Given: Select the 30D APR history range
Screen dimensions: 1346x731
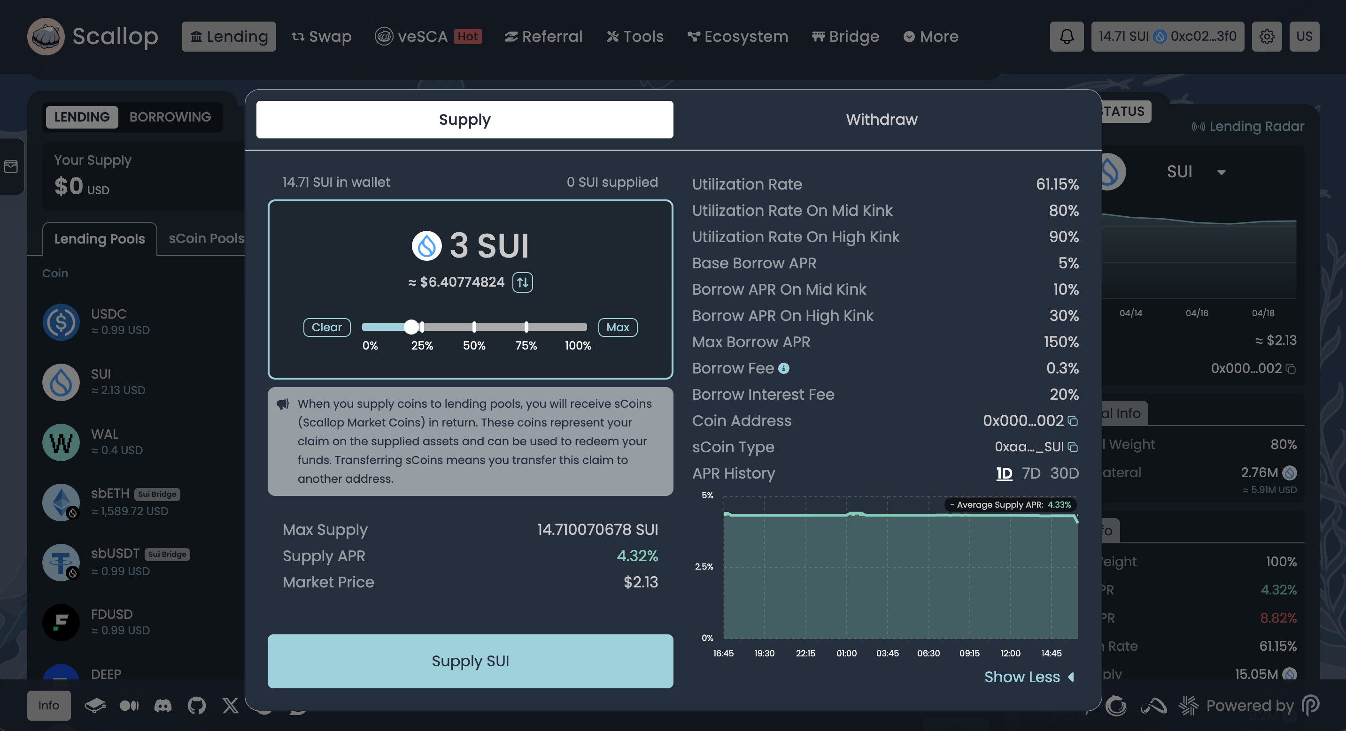Looking at the screenshot, I should click(1064, 473).
